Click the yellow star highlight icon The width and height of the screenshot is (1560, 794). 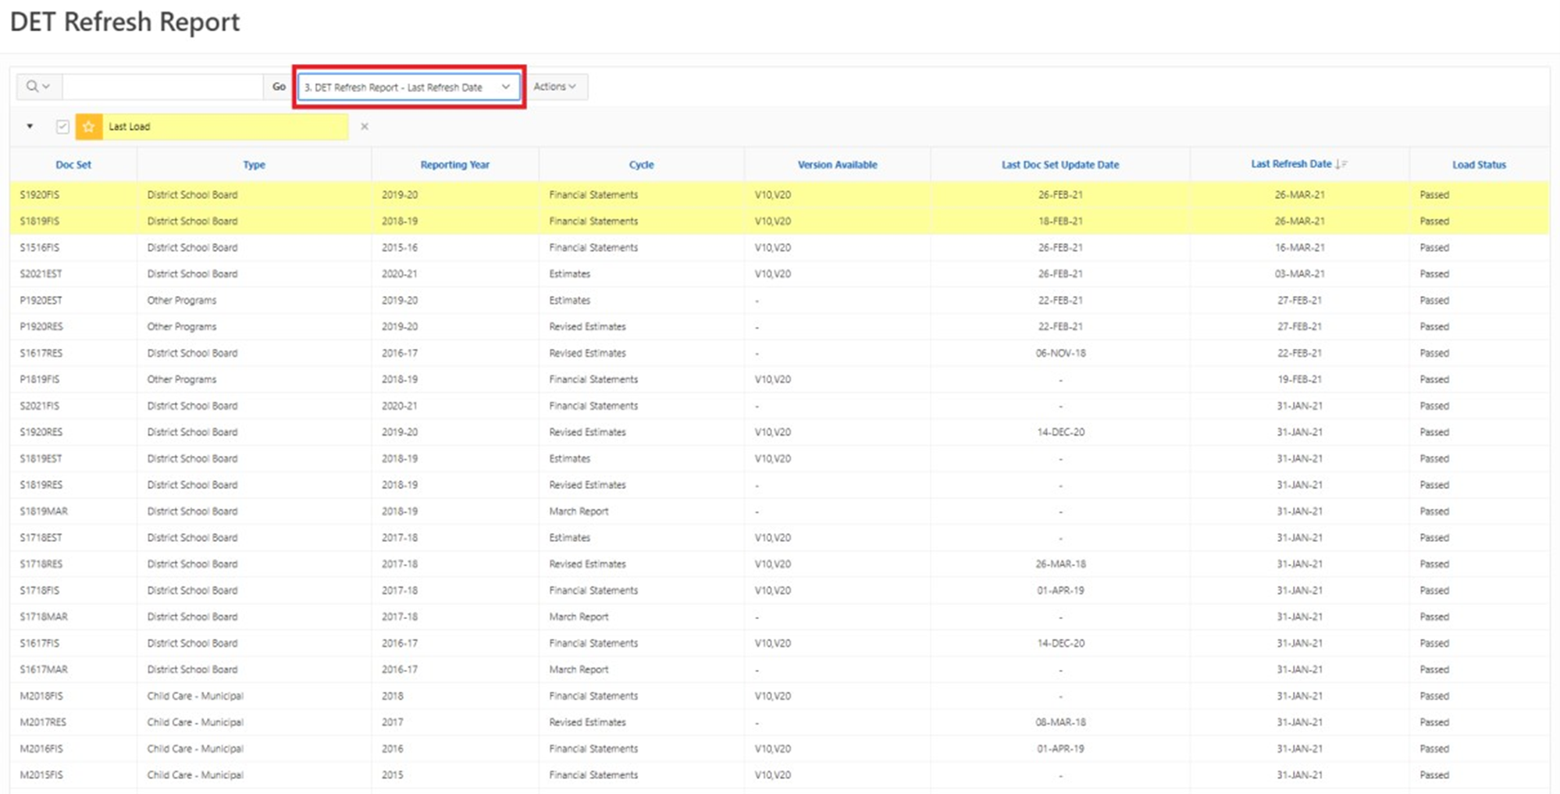click(89, 126)
